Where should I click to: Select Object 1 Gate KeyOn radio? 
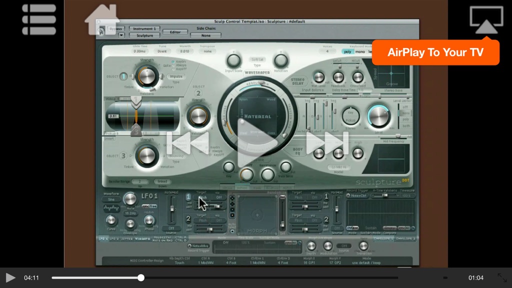pos(172,61)
